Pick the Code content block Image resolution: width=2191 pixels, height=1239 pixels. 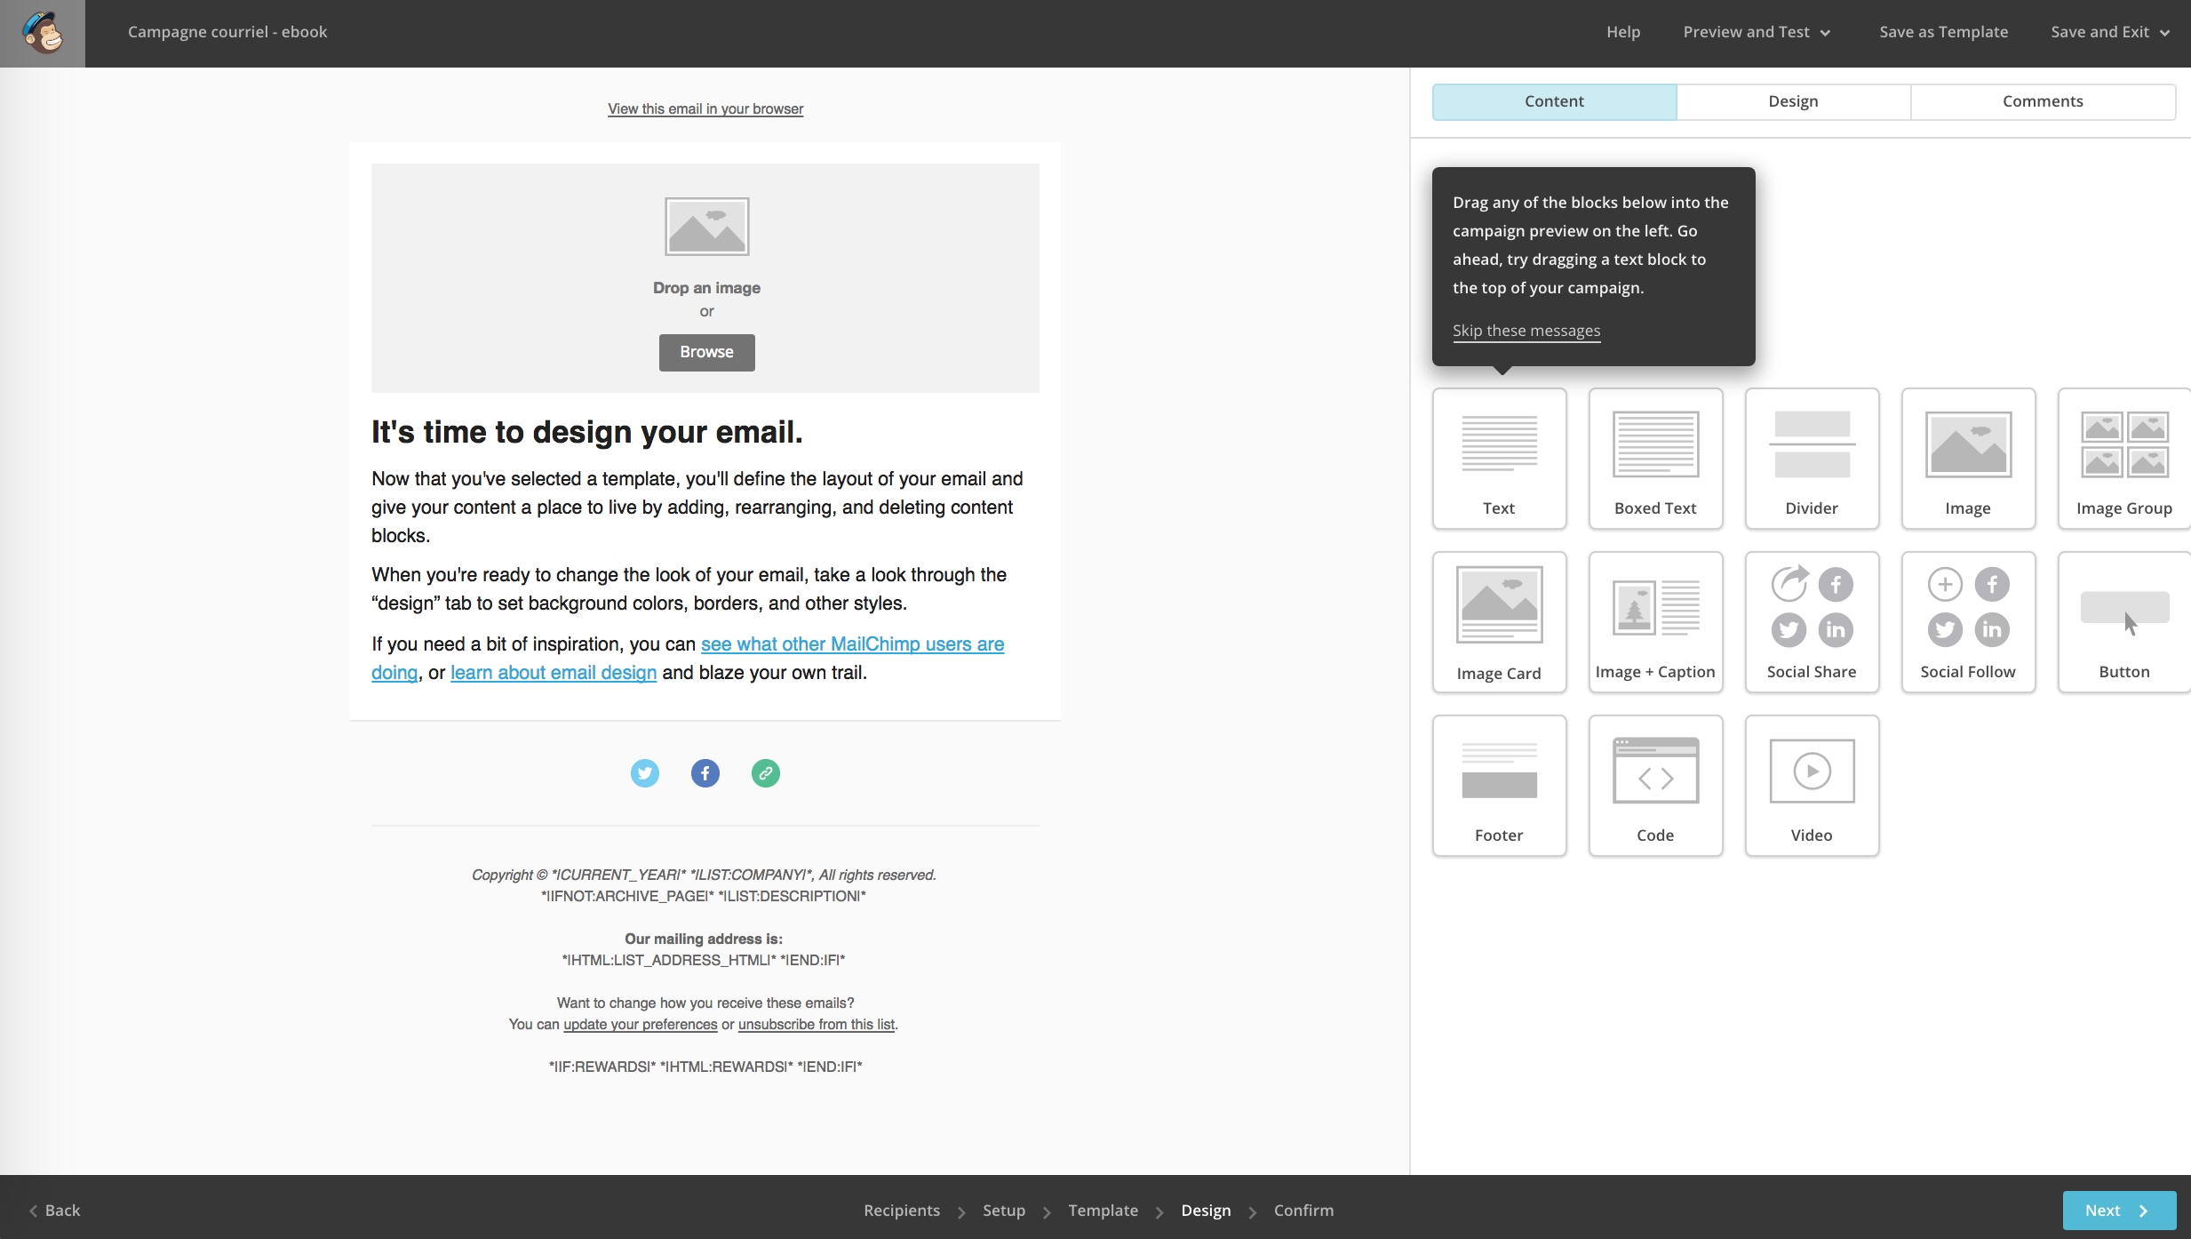(1655, 786)
